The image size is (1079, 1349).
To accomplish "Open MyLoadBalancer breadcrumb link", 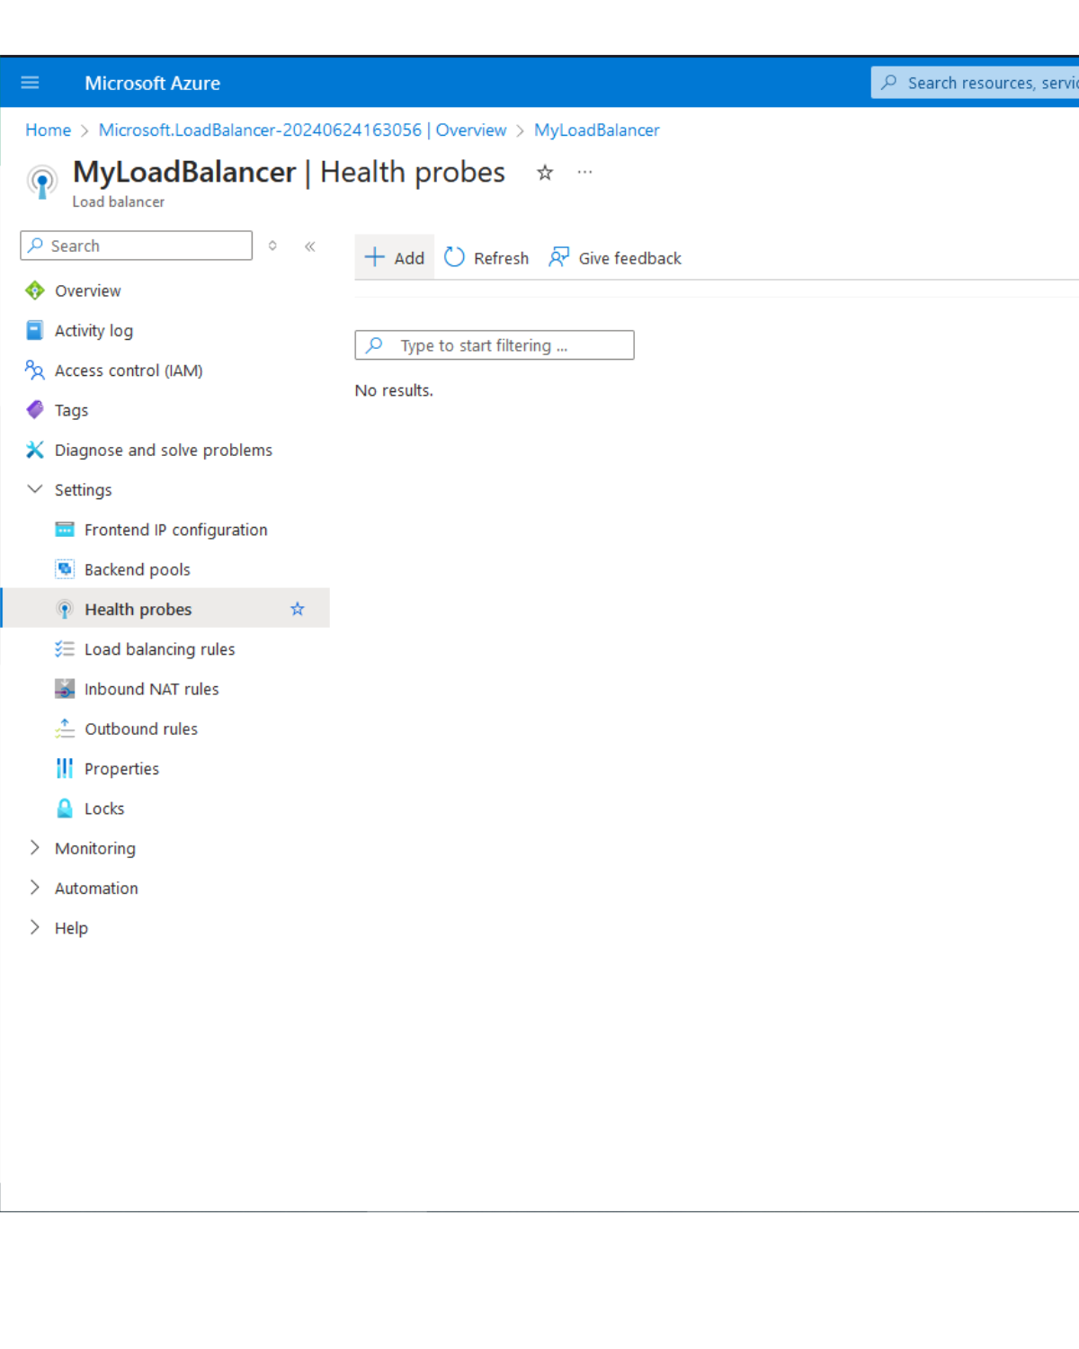I will pos(596,130).
